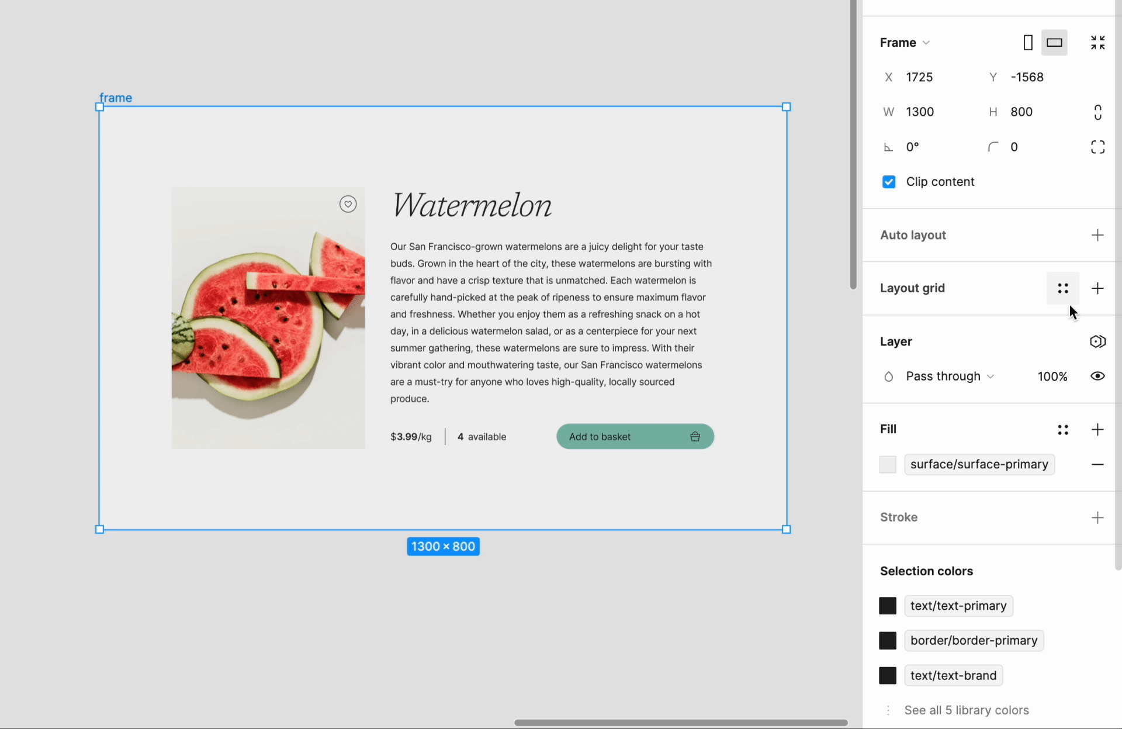Screen dimensions: 1122x729
Task: Click See all 5 library colors link
Action: tap(966, 710)
